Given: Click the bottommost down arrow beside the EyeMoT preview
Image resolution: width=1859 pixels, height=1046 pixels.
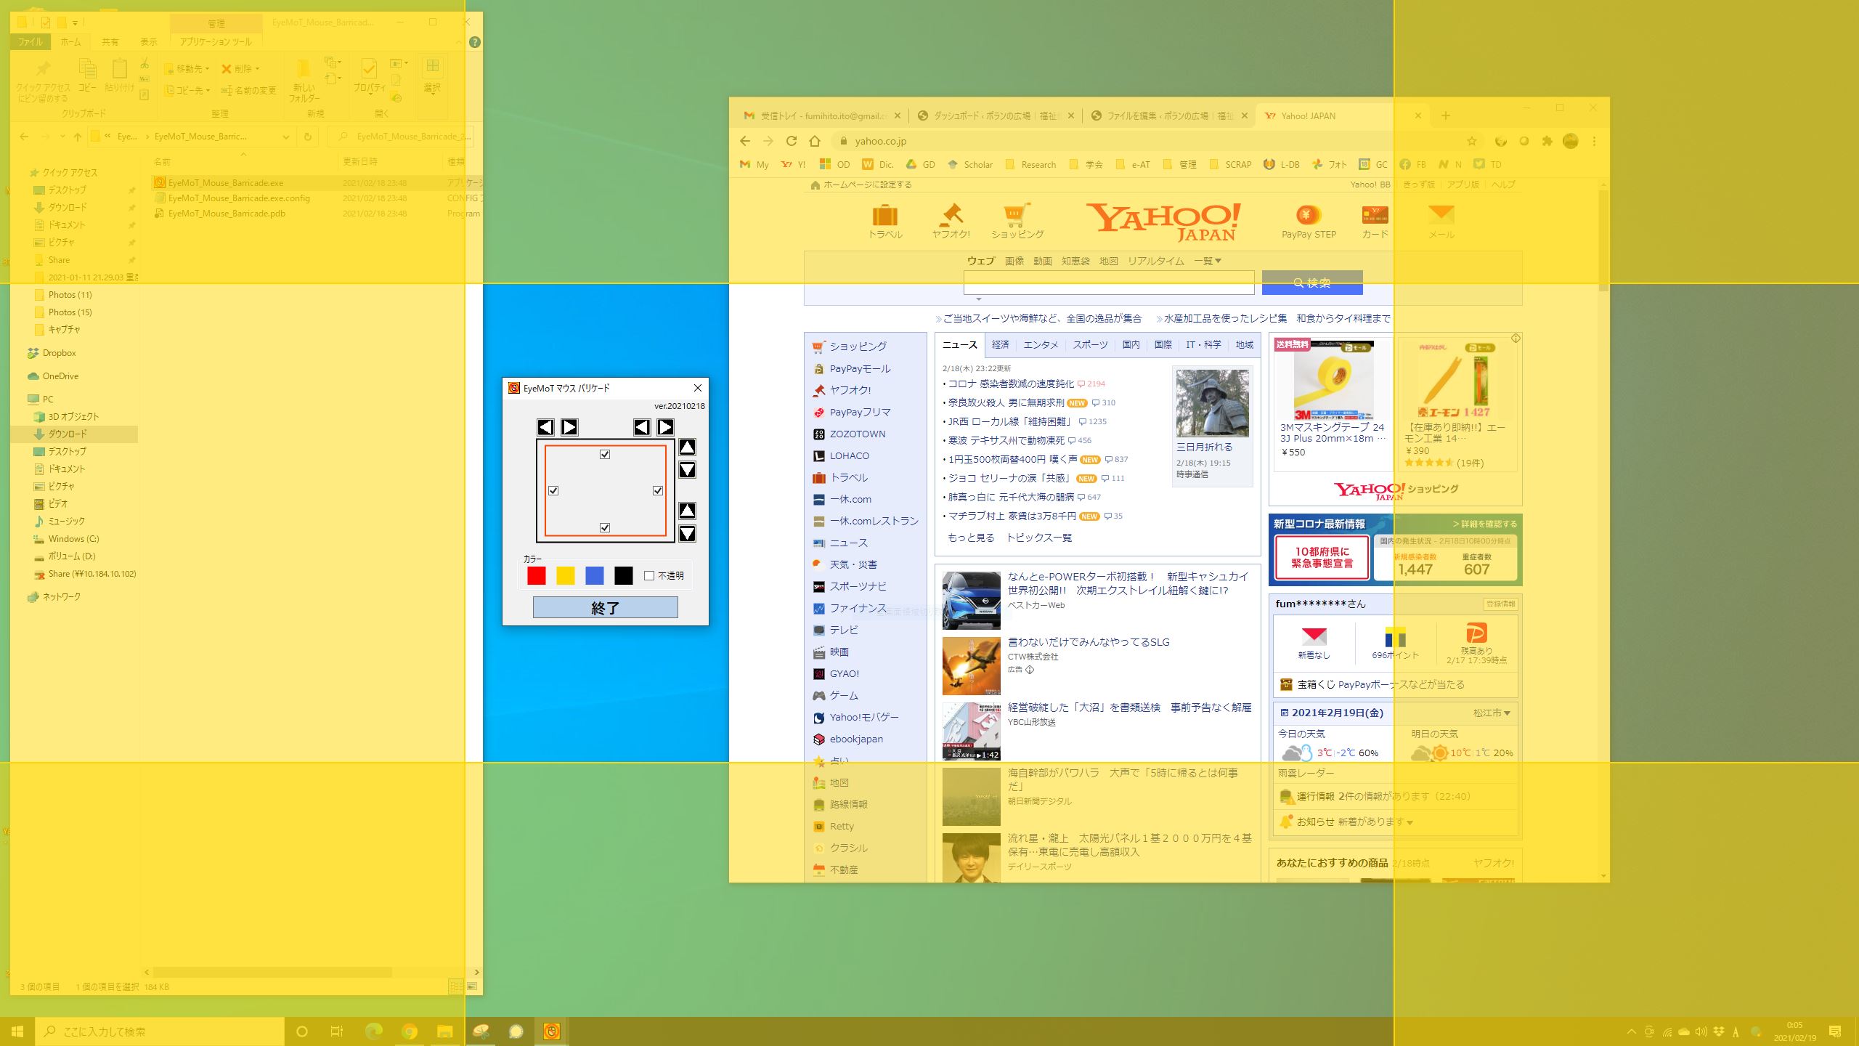Looking at the screenshot, I should 687,534.
